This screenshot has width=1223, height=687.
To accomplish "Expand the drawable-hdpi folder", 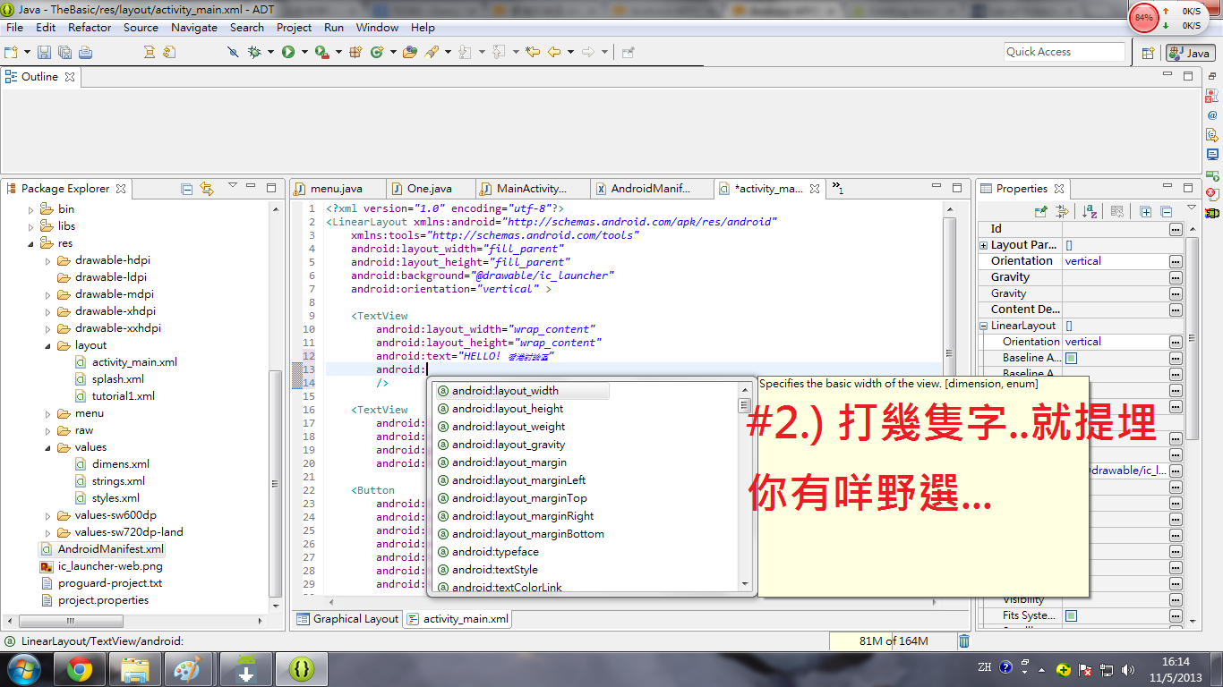I will pos(48,260).
